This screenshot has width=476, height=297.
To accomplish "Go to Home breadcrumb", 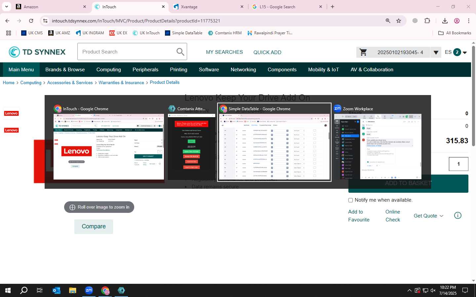I will 9,82.
